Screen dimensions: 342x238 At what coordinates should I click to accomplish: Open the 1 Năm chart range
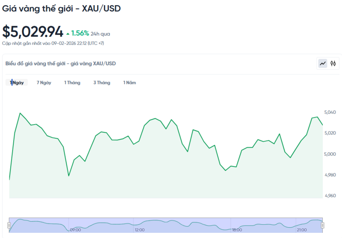pos(130,83)
